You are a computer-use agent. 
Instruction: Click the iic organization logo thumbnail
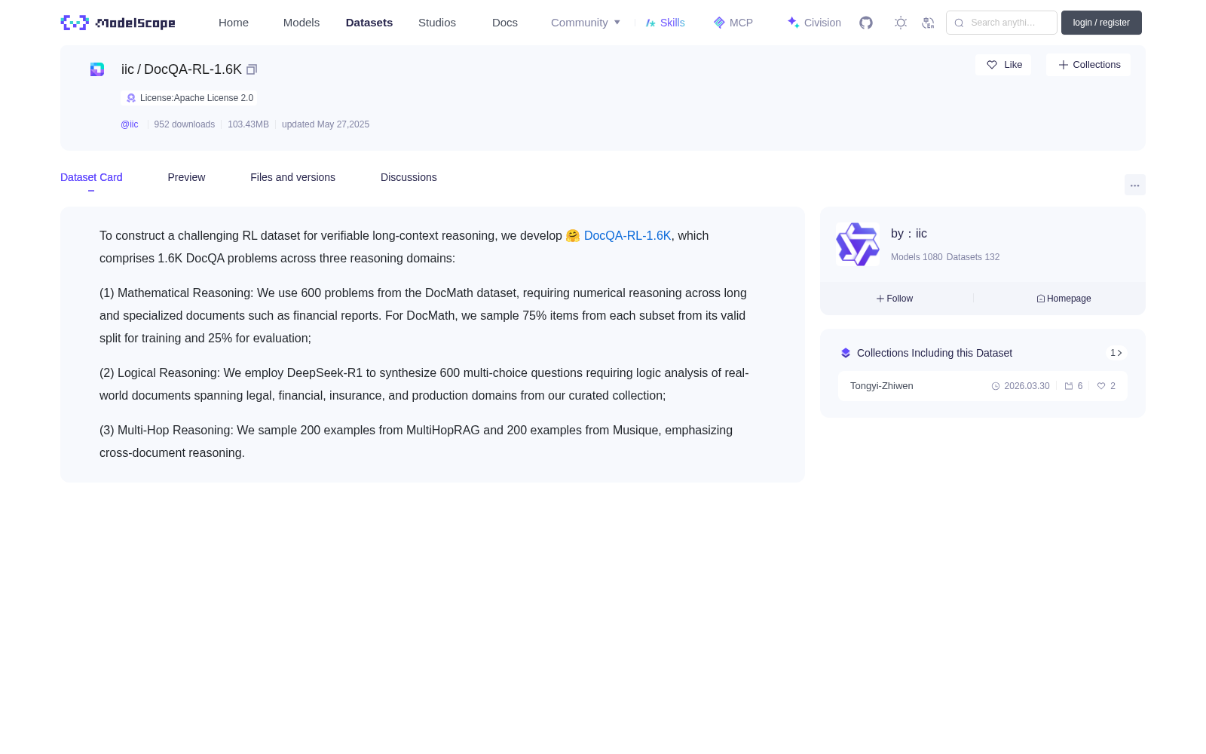pos(858,244)
